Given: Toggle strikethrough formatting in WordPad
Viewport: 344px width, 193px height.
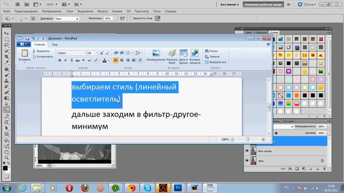Looking at the screenshot, I should tap(77, 60).
